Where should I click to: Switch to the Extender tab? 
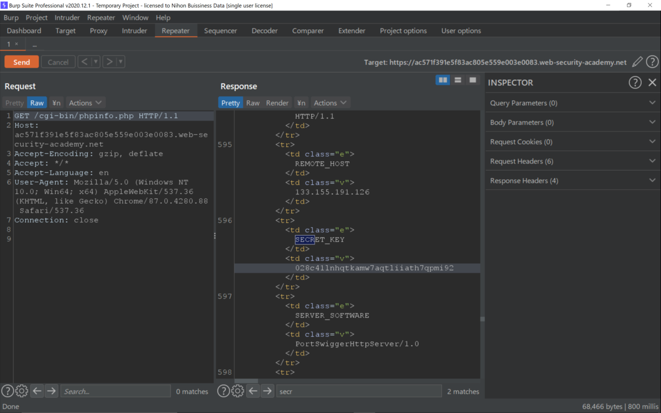(352, 31)
